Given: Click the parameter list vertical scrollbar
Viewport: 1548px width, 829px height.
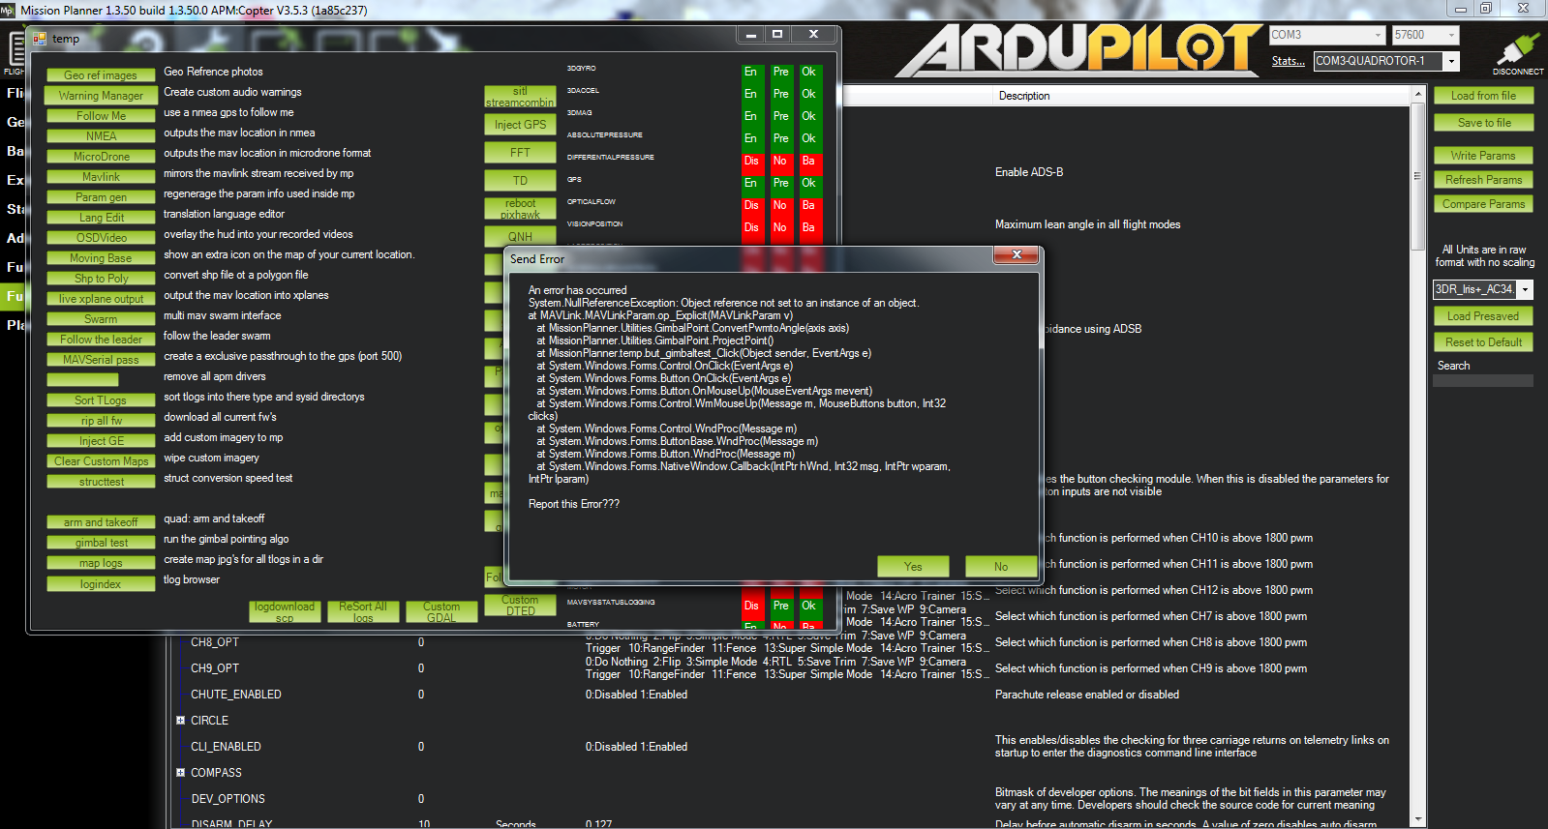Looking at the screenshot, I should point(1418,455).
